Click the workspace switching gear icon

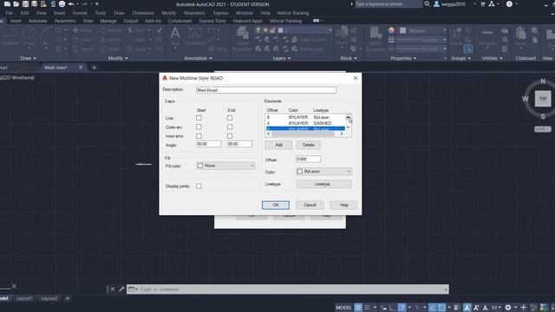point(508,308)
